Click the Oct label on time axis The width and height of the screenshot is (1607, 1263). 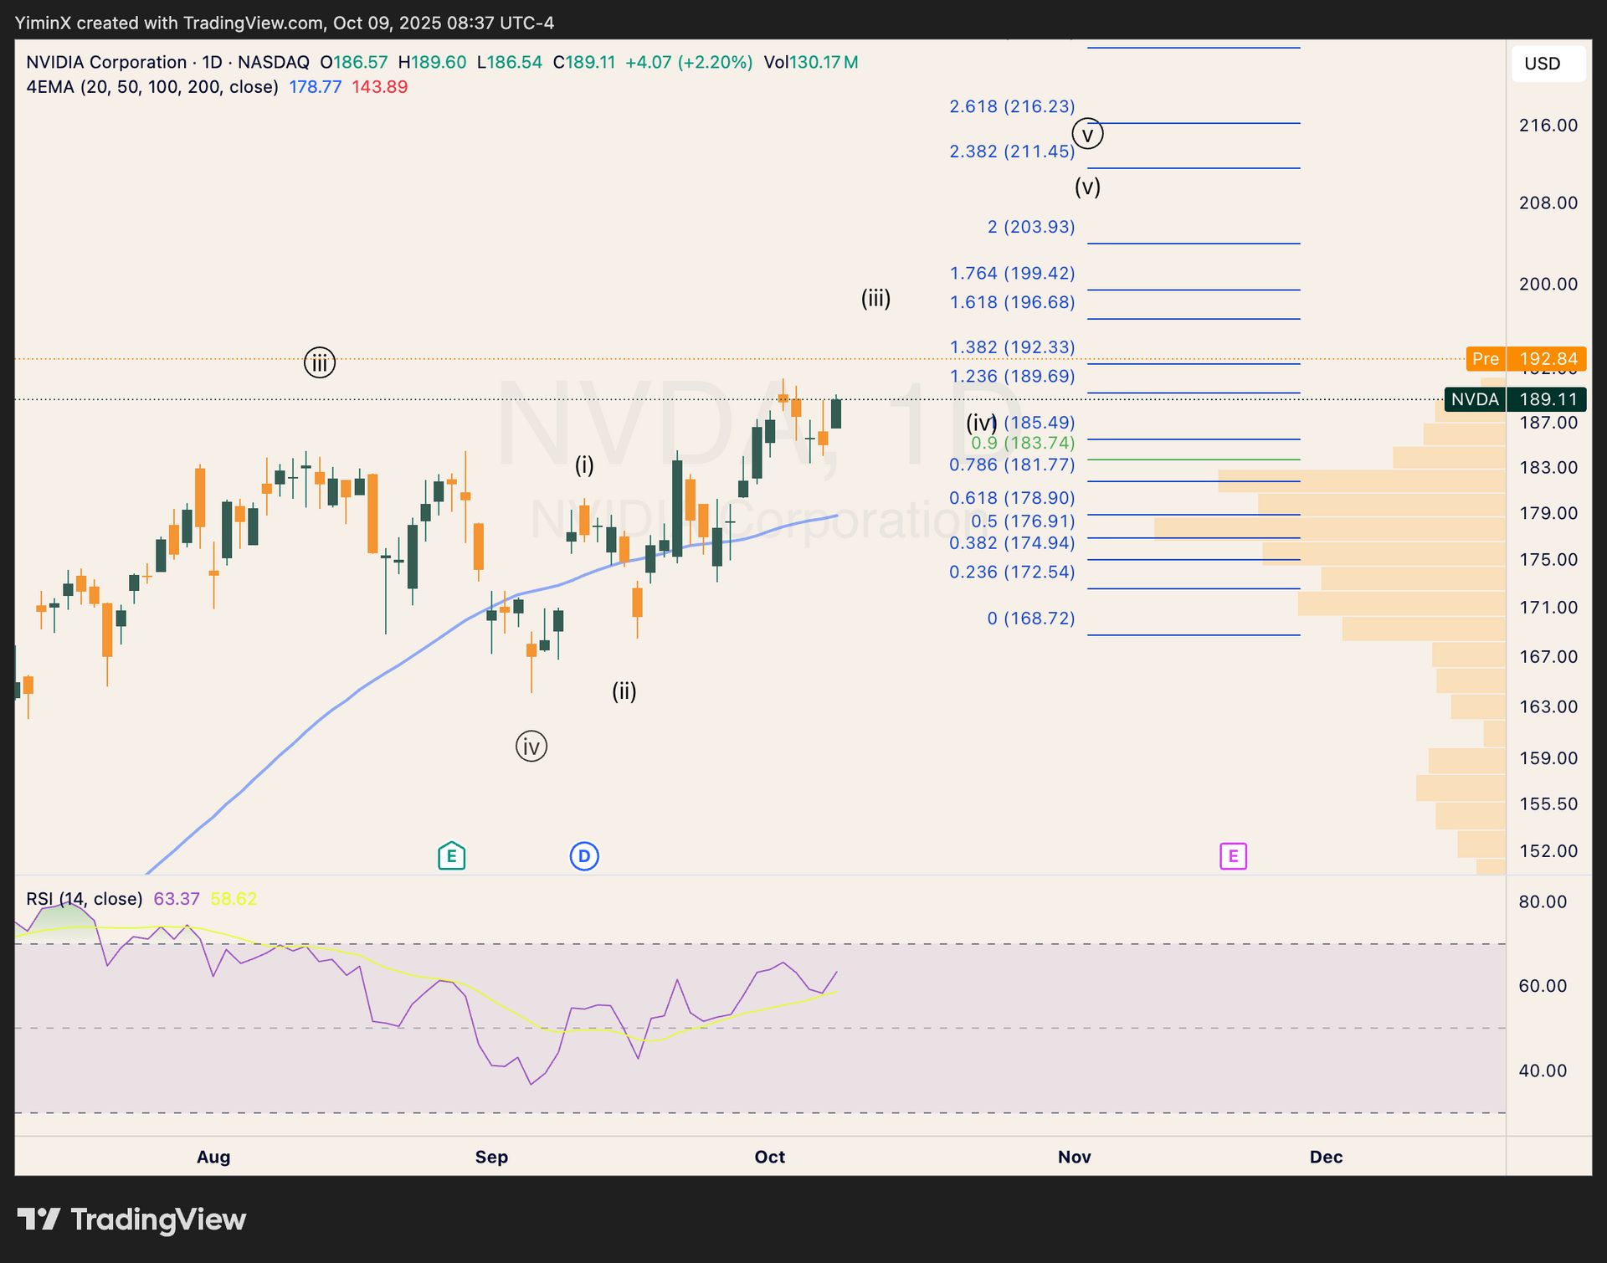[769, 1157]
